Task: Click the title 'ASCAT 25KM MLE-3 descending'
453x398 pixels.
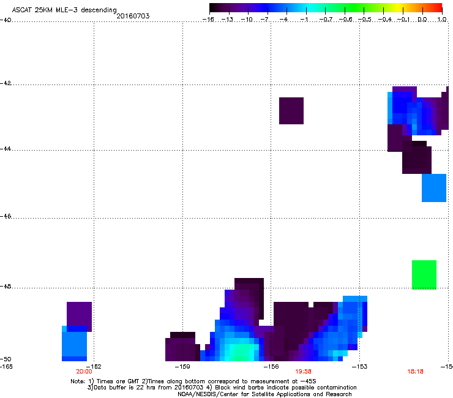Action: [64, 10]
